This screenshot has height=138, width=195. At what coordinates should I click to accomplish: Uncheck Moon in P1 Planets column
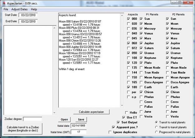(x=141, y=24)
